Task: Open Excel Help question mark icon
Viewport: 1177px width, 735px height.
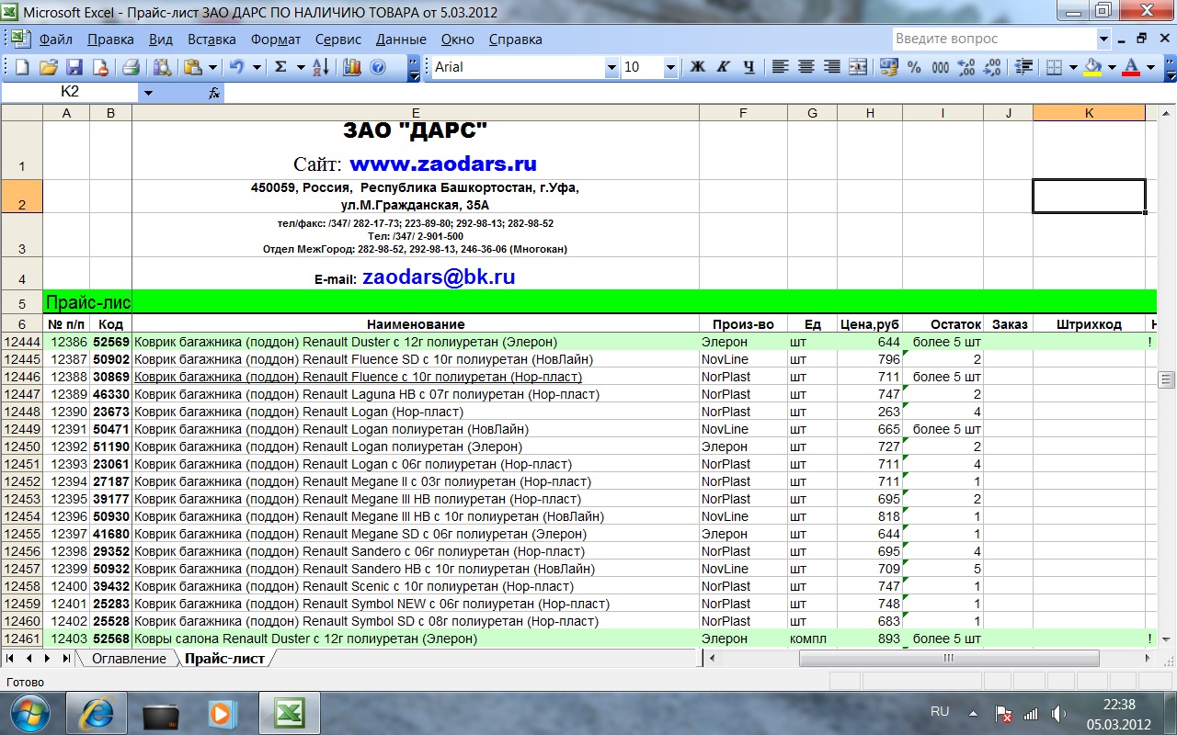Action: (377, 67)
